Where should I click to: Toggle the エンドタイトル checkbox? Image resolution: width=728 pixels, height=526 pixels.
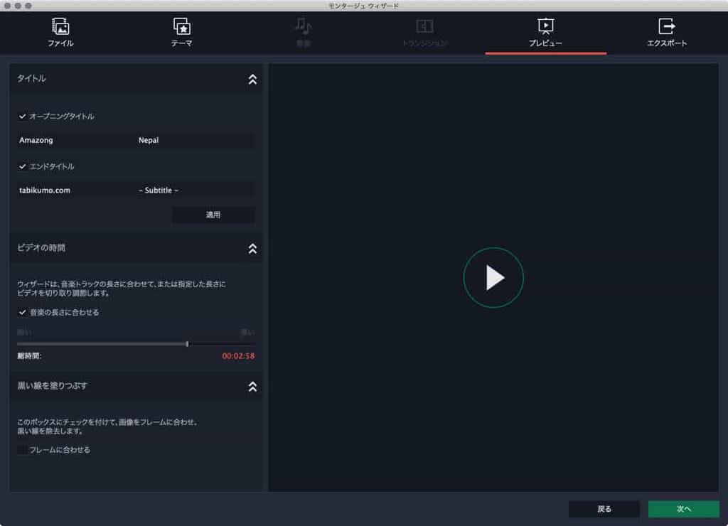pos(22,166)
